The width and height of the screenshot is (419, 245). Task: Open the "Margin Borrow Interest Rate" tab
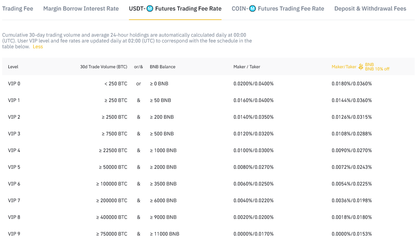(x=81, y=8)
